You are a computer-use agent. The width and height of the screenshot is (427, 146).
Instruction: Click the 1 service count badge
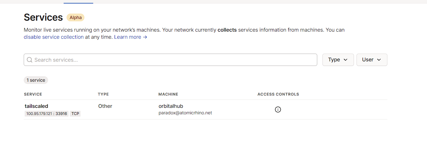point(36,80)
